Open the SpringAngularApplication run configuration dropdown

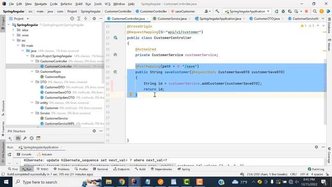[x=247, y=11]
